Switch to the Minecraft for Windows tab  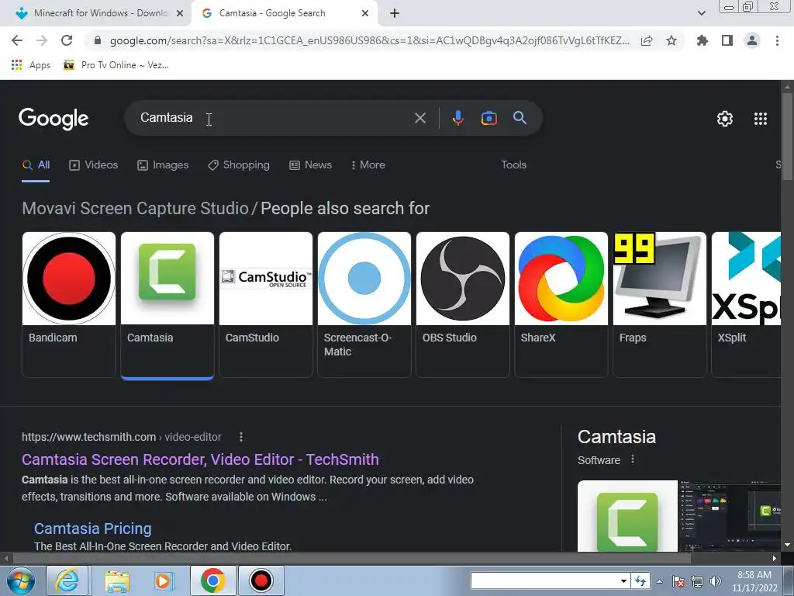point(96,13)
